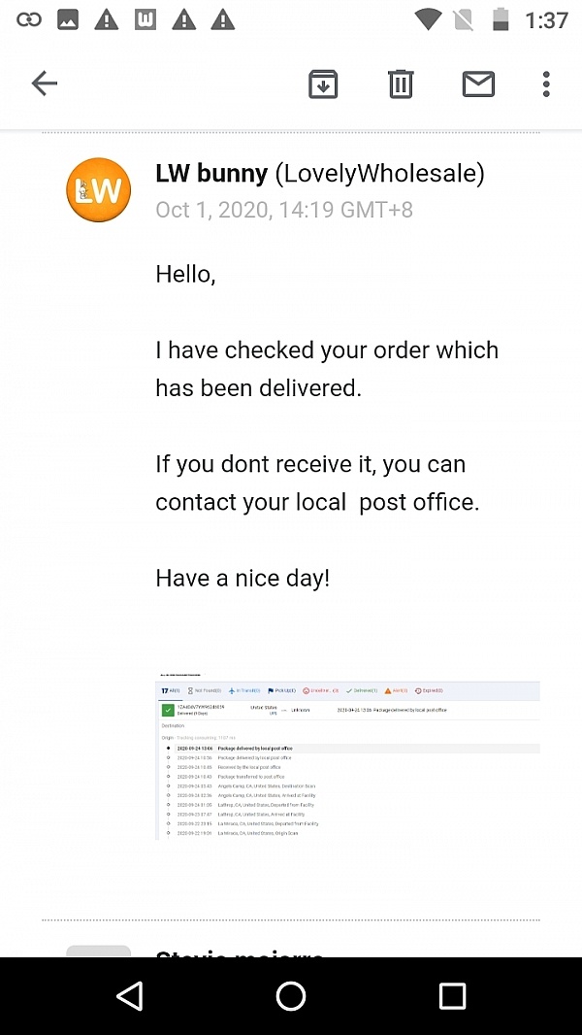Tap the Wi-Fi signal icon
The image size is (582, 1035).
click(427, 19)
